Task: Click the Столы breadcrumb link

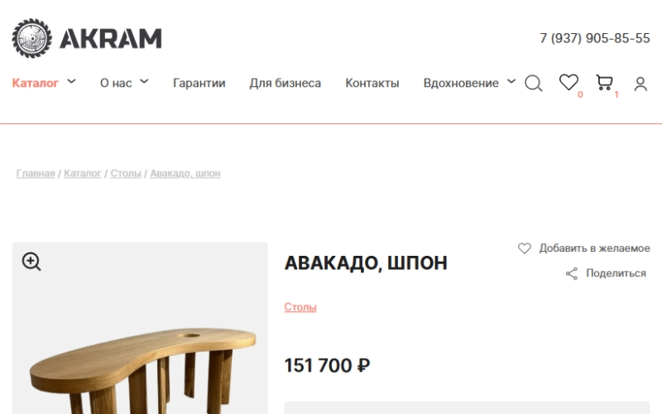Action: point(126,173)
